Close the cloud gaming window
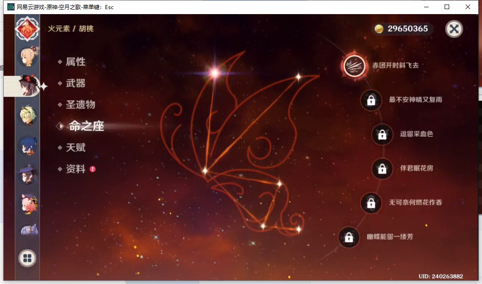Screen dimensions: 482x284 tap(468, 7)
